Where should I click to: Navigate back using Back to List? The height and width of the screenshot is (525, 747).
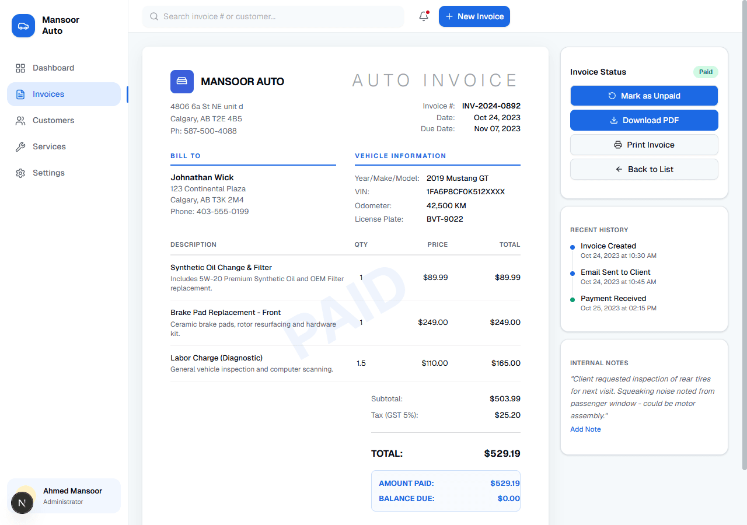[x=644, y=169]
